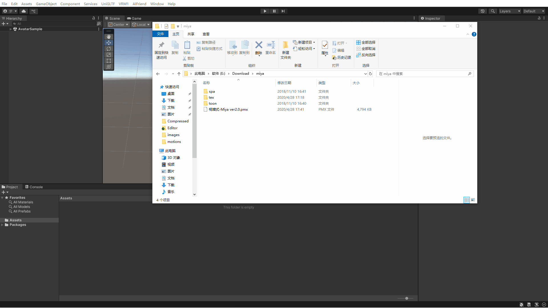Click the 全部选择 select all button
Image resolution: width=548 pixels, height=308 pixels.
pyautogui.click(x=366, y=42)
